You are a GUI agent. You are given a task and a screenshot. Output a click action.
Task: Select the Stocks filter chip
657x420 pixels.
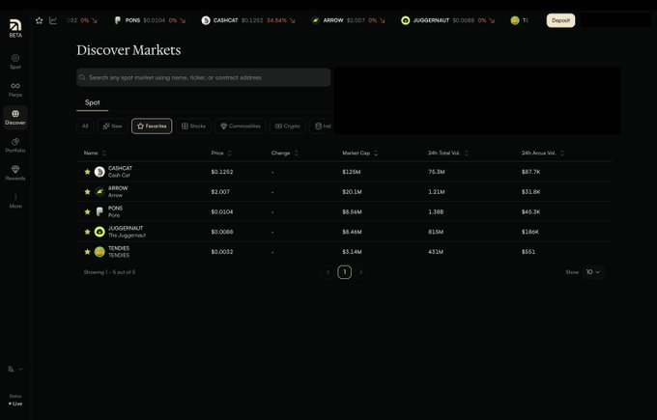tap(193, 126)
